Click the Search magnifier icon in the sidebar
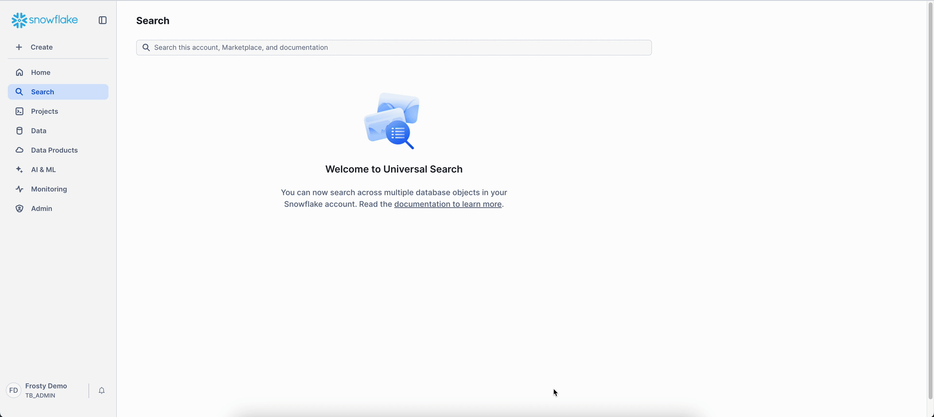Image resolution: width=934 pixels, height=417 pixels. click(19, 92)
